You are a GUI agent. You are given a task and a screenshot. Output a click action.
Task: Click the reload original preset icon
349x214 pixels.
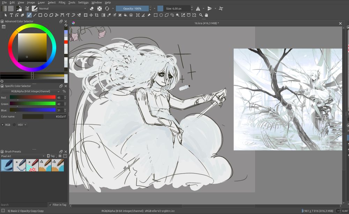(x=107, y=8)
